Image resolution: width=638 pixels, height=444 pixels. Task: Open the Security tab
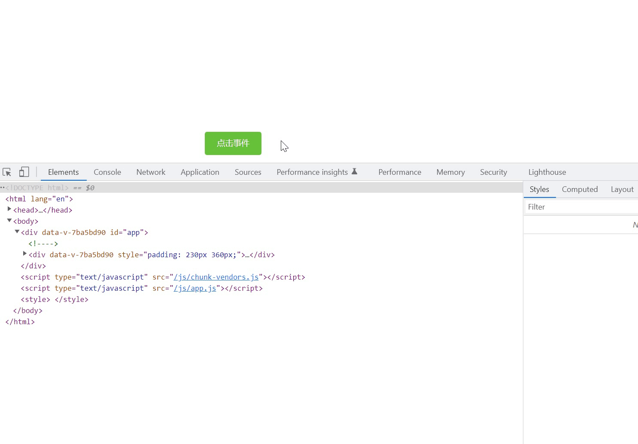(x=494, y=172)
